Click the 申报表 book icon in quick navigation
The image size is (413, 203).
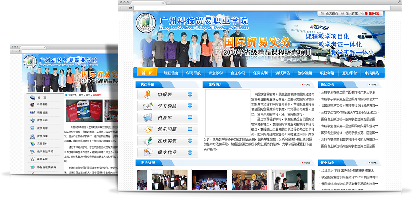pos(148,94)
